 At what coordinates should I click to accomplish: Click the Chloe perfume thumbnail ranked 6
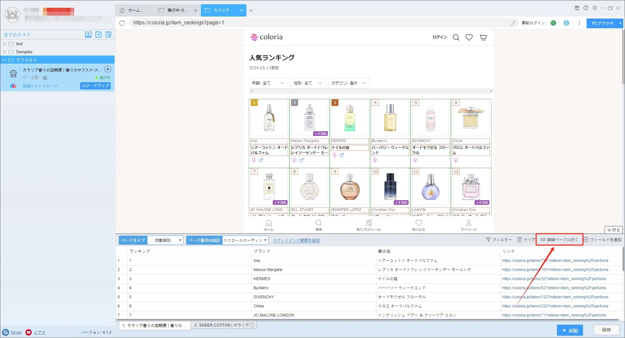point(471,118)
